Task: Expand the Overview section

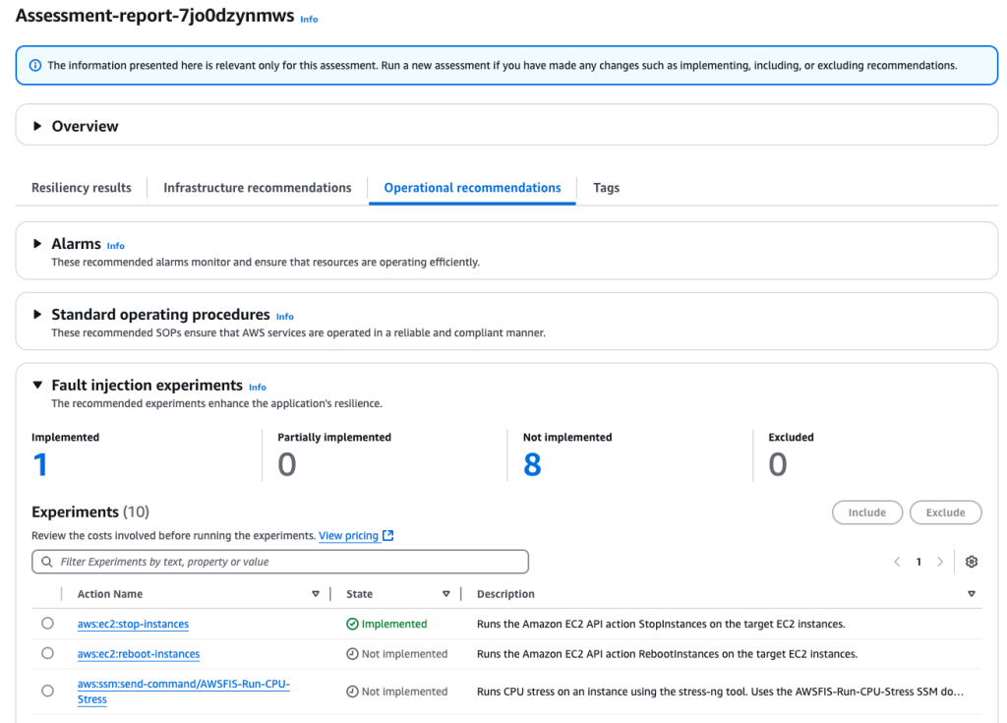Action: click(37, 125)
